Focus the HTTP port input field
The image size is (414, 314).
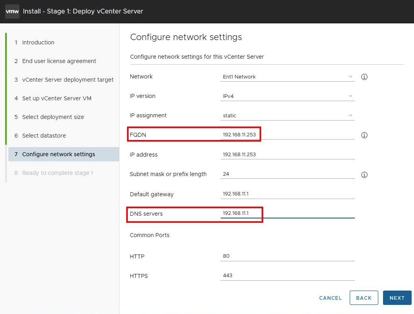pyautogui.click(x=287, y=256)
